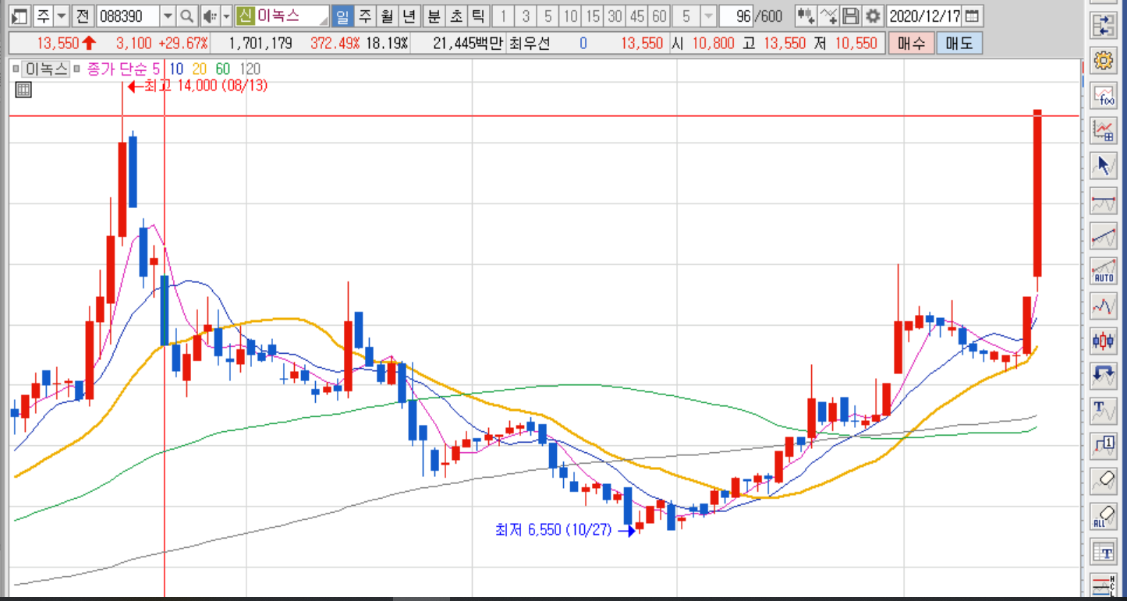Select interval 1 button
The height and width of the screenshot is (601, 1127).
[503, 16]
